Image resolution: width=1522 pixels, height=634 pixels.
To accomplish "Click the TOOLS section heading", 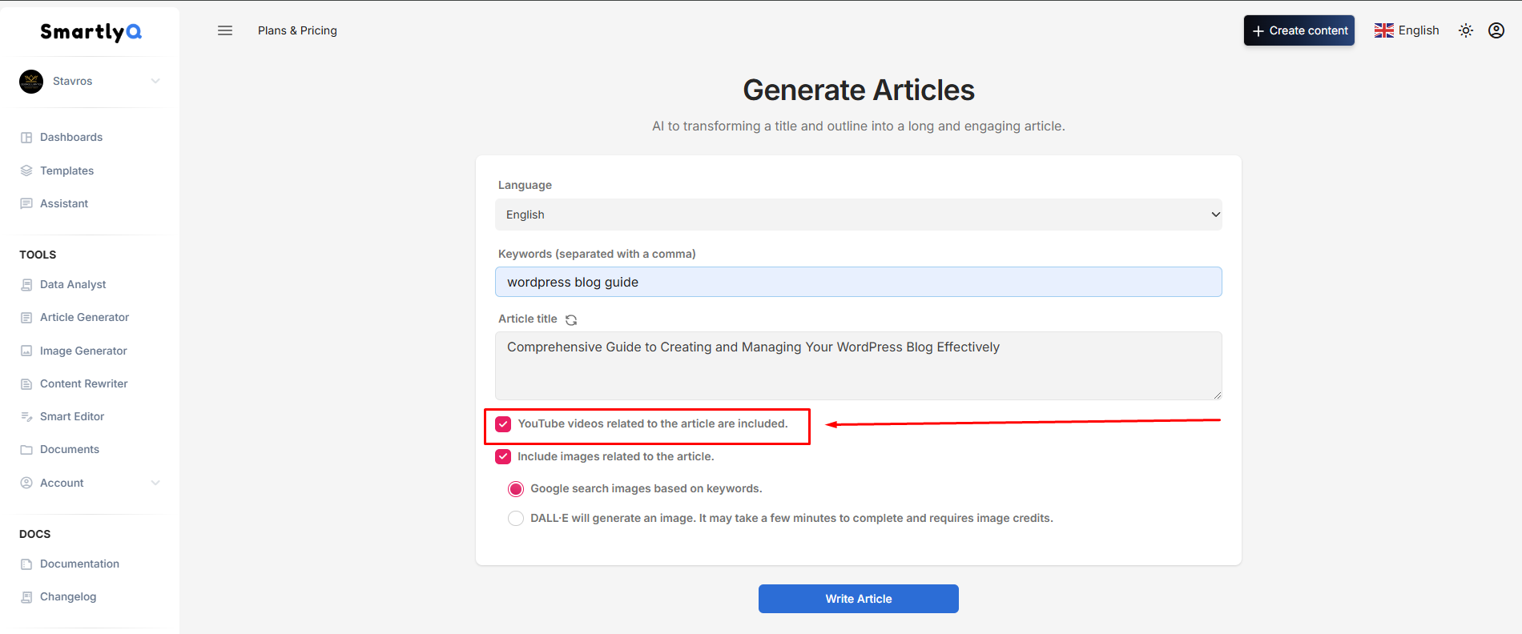I will 38,255.
